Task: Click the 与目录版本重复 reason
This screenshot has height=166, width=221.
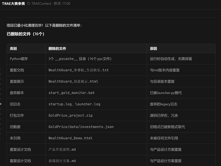Action: [x=162, y=82]
